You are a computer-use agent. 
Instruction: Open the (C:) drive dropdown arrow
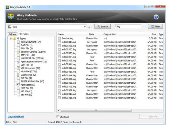(x=85, y=27)
